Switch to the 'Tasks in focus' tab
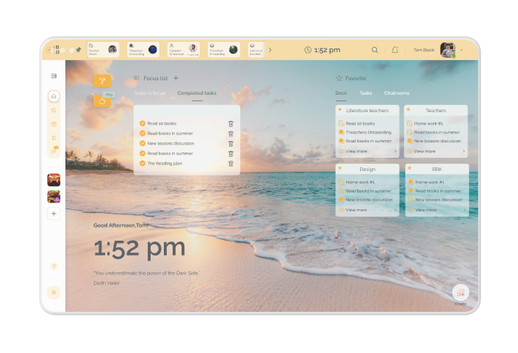The height and width of the screenshot is (353, 518). tap(150, 93)
